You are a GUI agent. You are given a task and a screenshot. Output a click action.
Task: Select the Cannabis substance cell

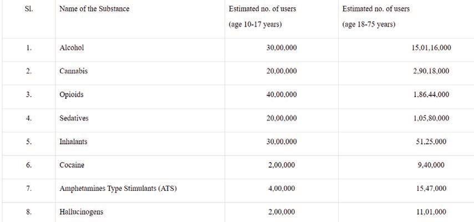(x=74, y=71)
